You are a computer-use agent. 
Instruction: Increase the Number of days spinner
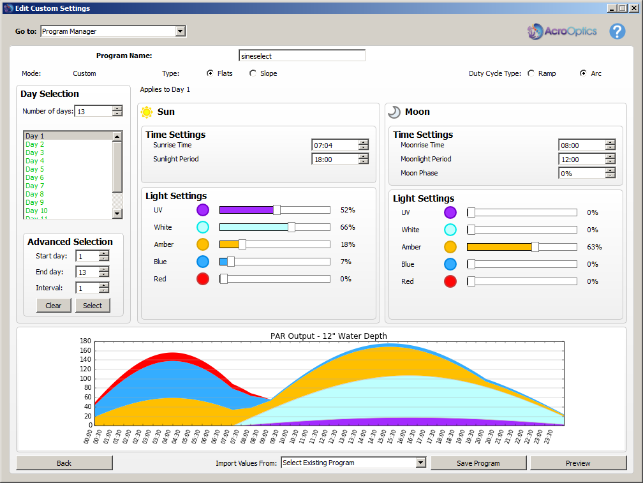point(117,108)
